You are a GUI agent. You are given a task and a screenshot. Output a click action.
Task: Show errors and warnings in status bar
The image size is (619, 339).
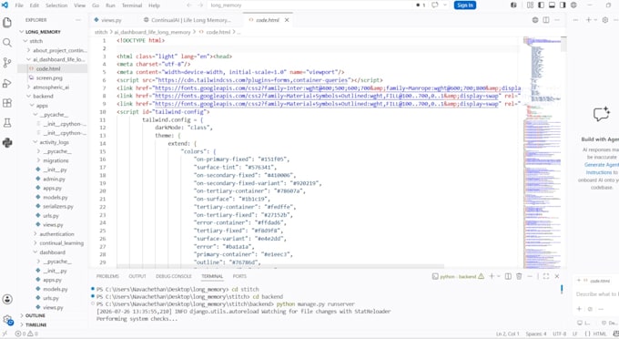pyautogui.click(x=26, y=334)
